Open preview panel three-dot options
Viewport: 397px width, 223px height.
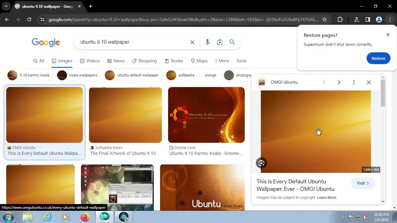(354, 82)
